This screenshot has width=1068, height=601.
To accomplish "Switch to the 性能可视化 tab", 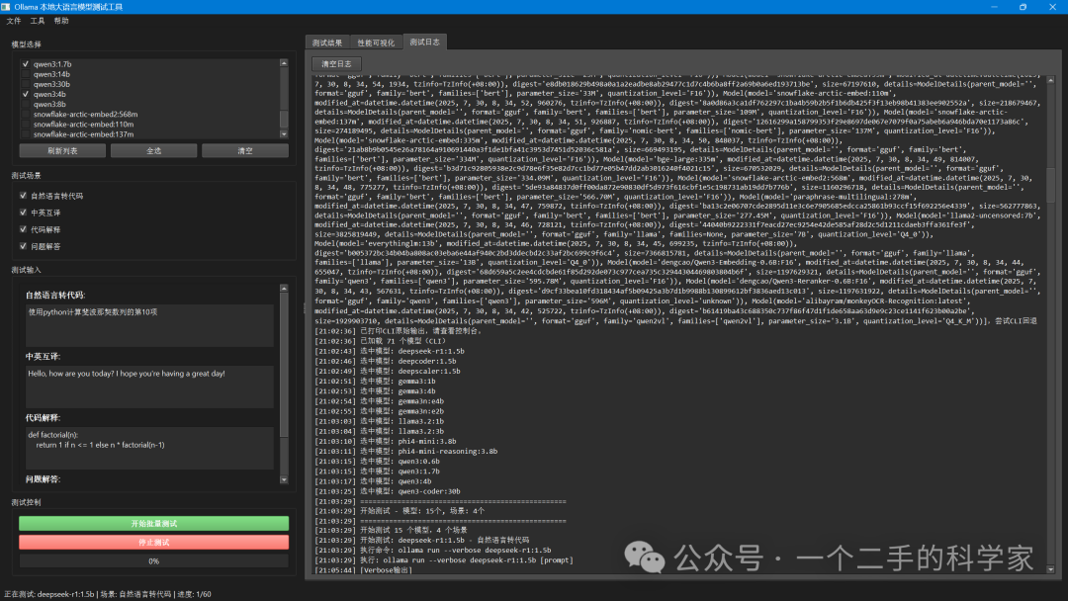I will click(376, 43).
